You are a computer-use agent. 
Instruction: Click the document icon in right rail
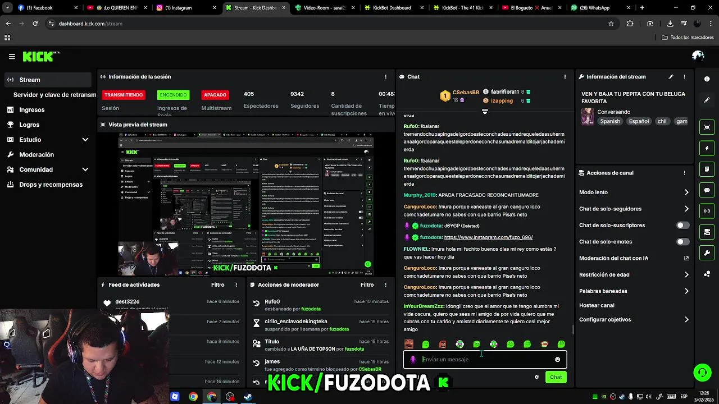pos(707,169)
